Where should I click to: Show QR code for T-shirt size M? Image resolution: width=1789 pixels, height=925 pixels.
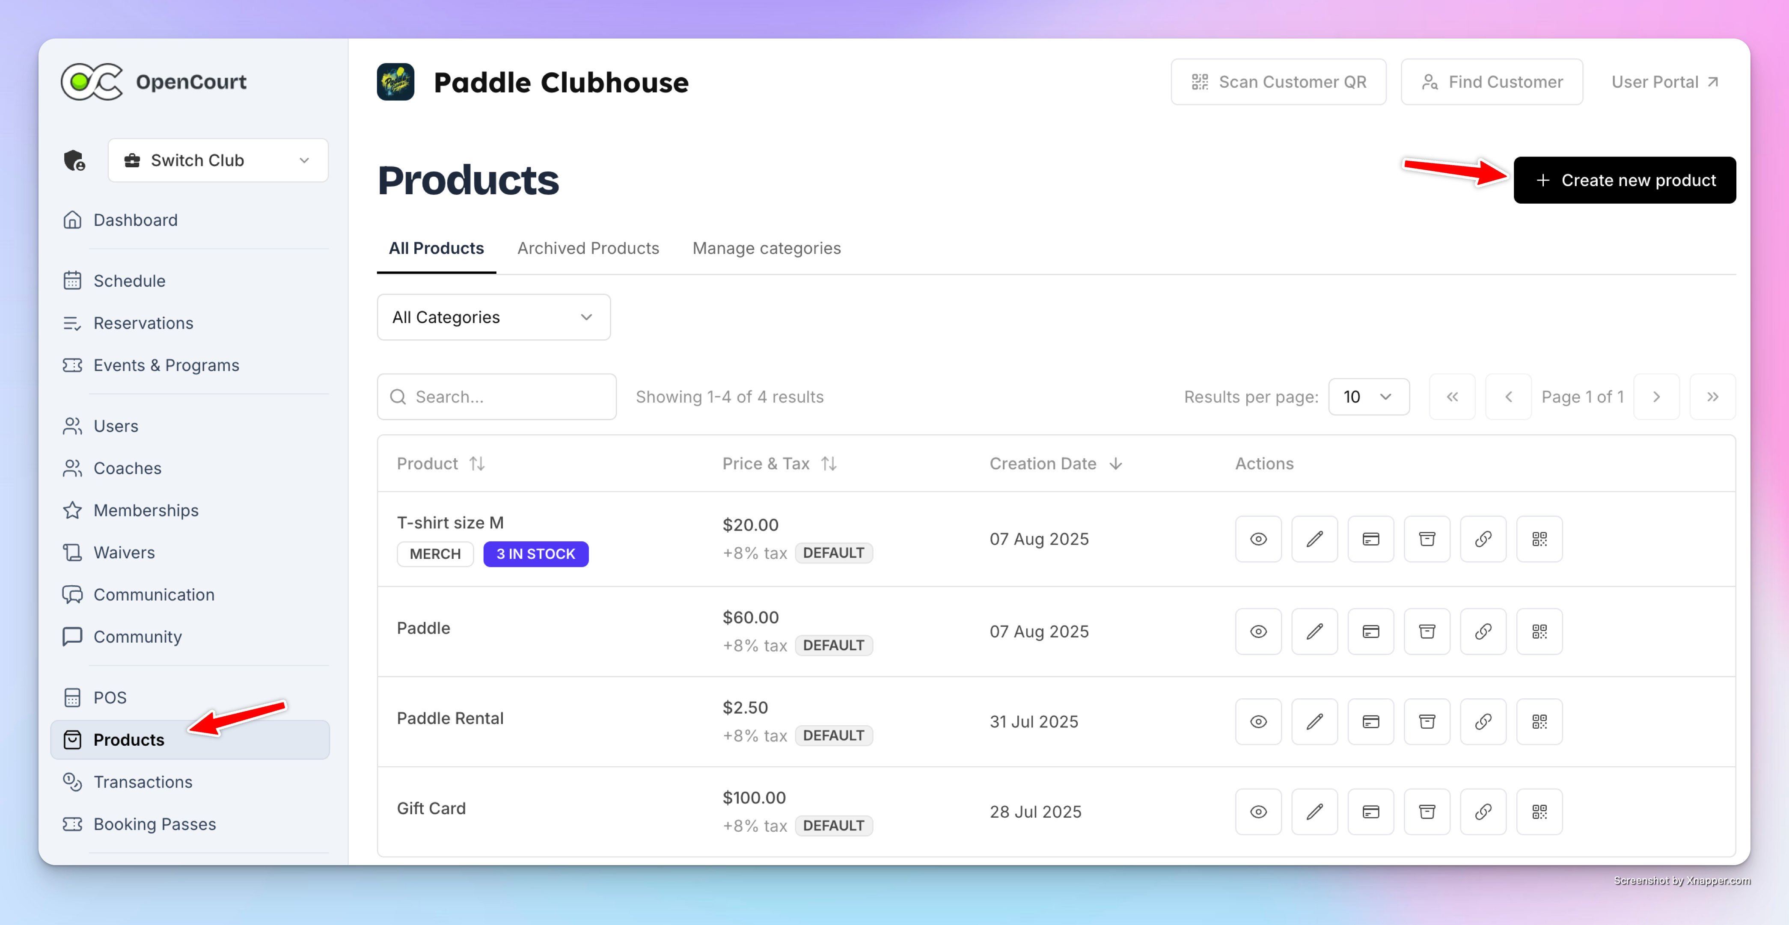point(1539,539)
